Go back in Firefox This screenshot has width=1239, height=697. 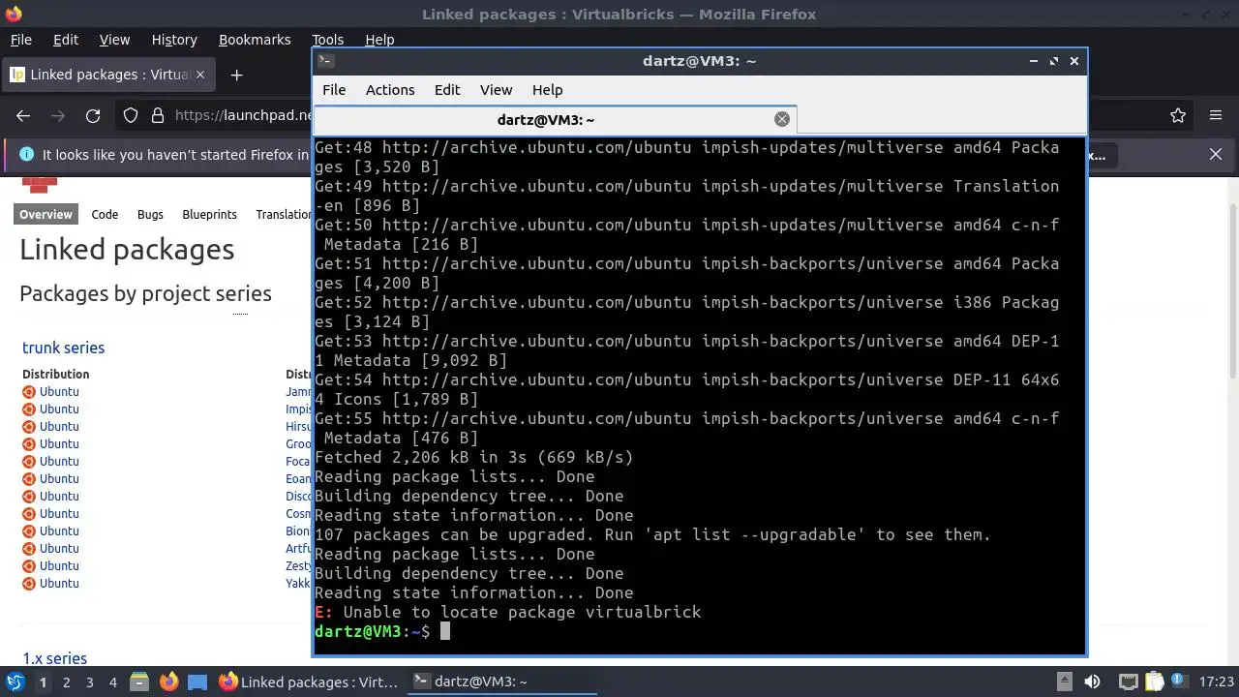pos(23,115)
